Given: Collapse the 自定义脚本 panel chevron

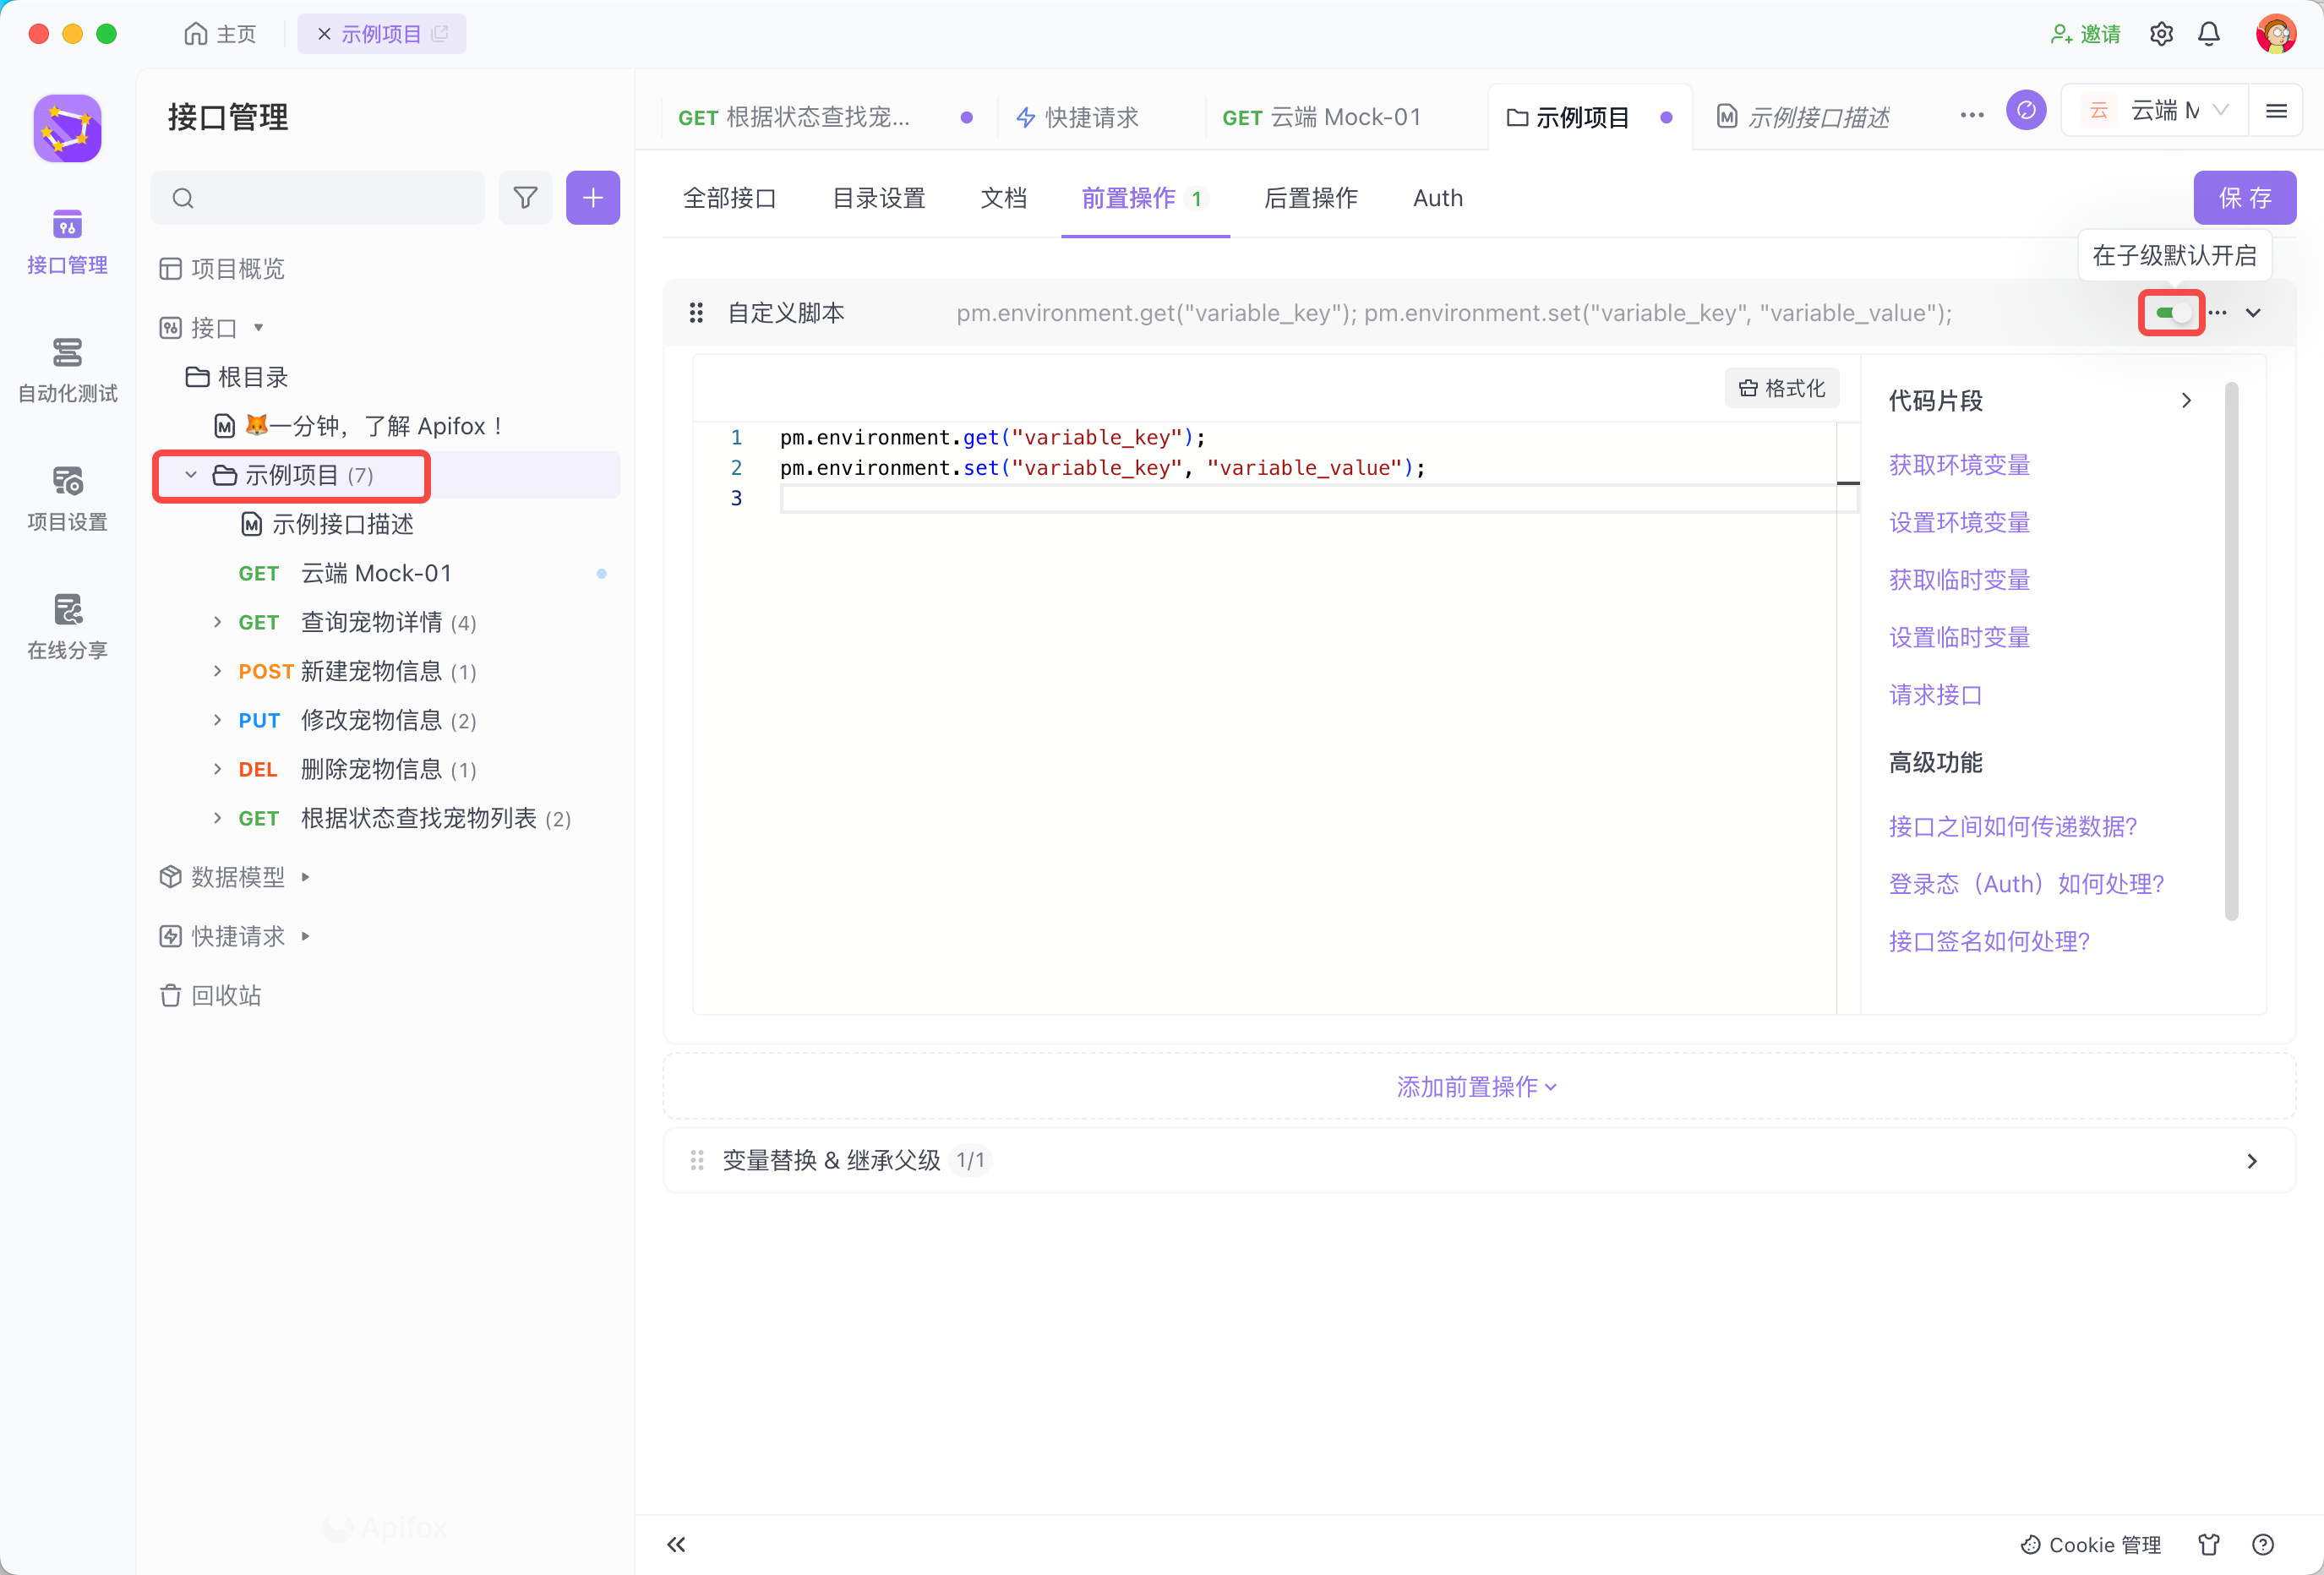Looking at the screenshot, I should pyautogui.click(x=2253, y=313).
